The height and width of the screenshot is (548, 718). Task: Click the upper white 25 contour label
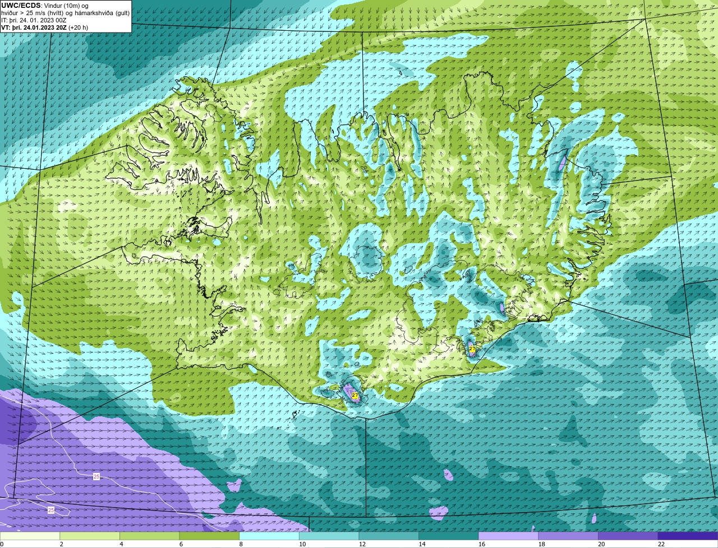tap(96, 476)
